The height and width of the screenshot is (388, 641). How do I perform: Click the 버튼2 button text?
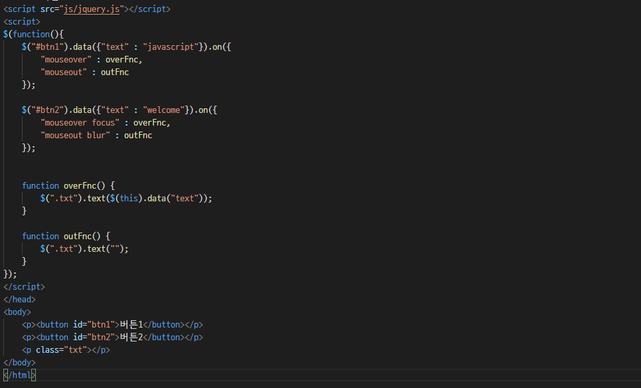[x=132, y=338]
